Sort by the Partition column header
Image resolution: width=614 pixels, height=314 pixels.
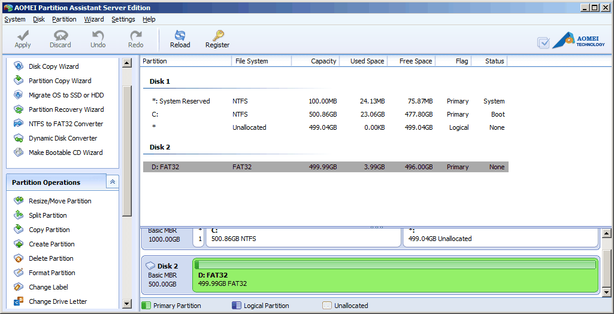click(186, 61)
